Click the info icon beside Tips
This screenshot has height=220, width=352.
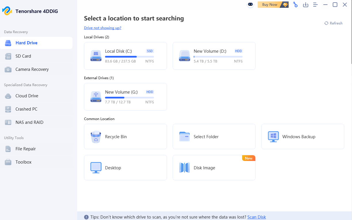(86, 217)
